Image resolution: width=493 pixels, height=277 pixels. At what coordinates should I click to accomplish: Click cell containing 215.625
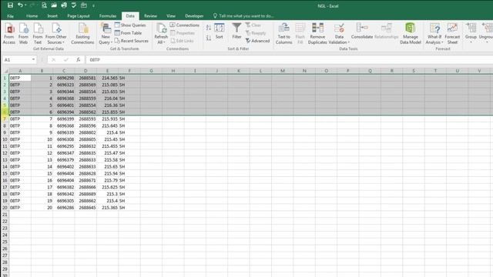[108, 187]
